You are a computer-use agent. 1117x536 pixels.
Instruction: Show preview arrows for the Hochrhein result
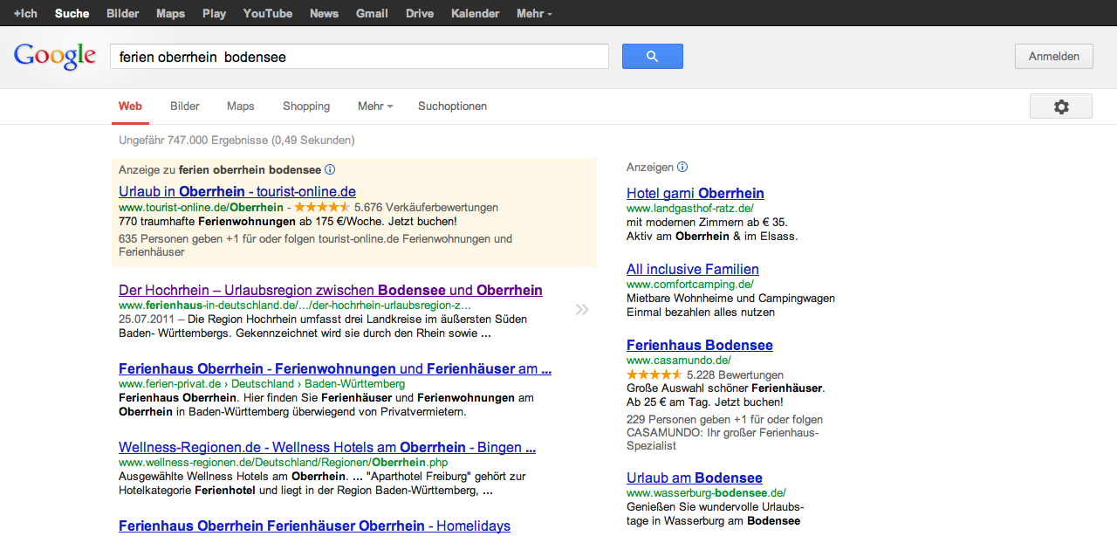(582, 309)
